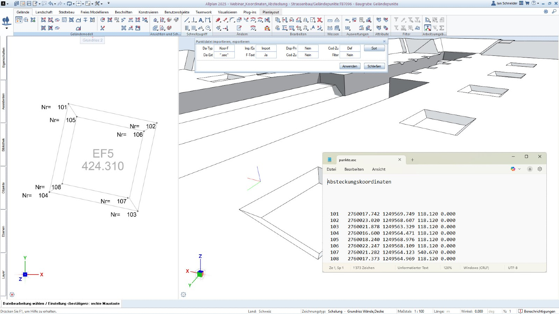
Task: Switch to the Landschaft ribbon tab
Action: click(44, 12)
